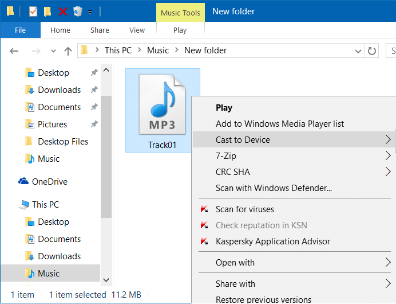Click the New folder icon in quick access toolbar
This screenshot has width=396, height=304.
point(47,11)
